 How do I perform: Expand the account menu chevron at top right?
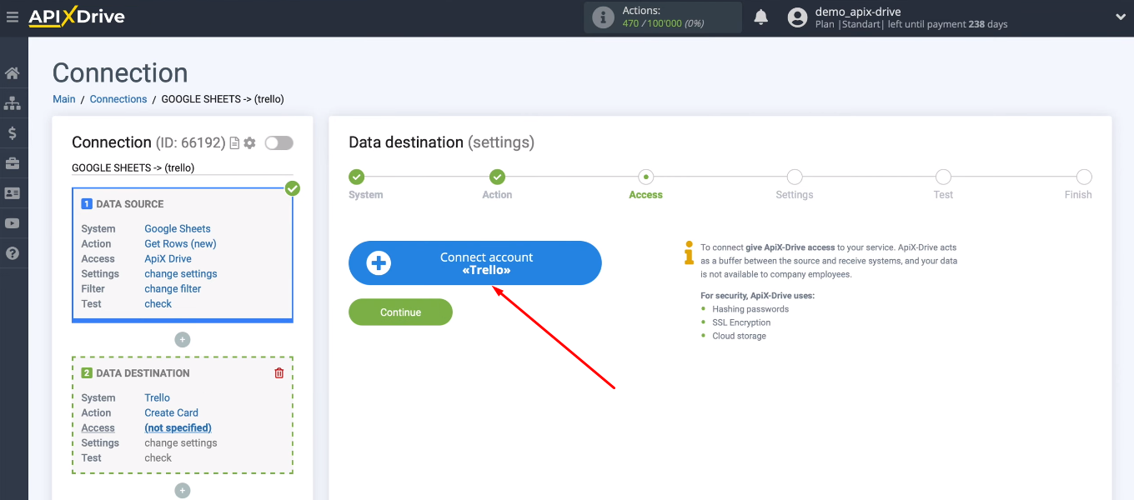1121,17
